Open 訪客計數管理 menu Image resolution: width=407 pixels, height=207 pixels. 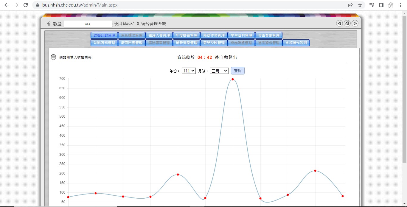click(104, 35)
